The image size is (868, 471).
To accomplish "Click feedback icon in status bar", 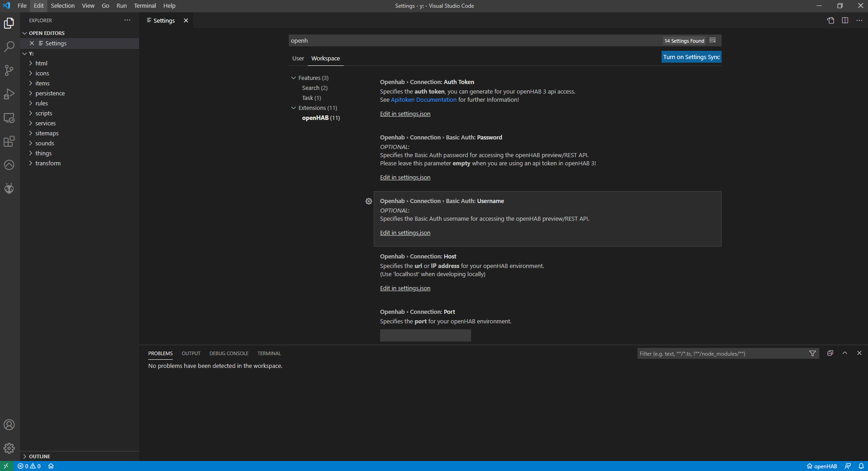I will coord(848,466).
